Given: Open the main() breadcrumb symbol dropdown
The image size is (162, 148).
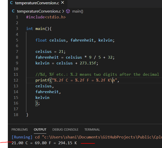Looking at the screenshot, I should 78,11.
